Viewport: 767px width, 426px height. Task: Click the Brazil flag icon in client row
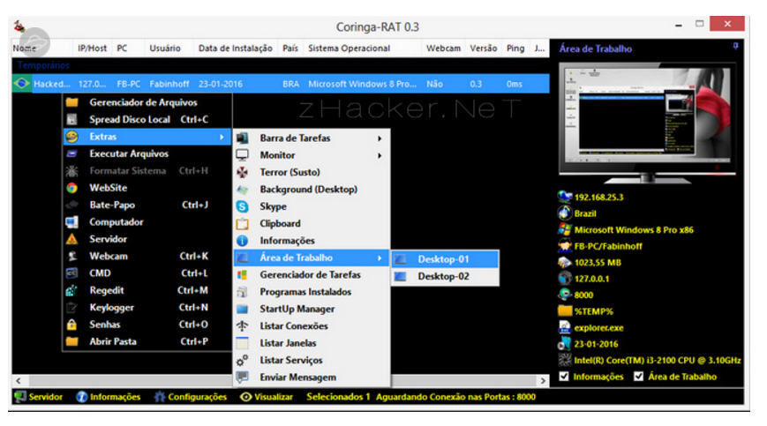click(x=21, y=84)
